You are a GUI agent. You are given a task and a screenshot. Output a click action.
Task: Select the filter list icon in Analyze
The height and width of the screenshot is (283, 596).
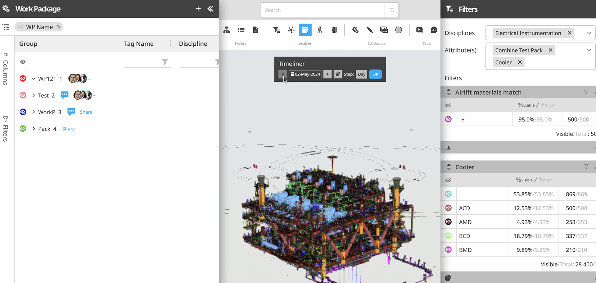276,30
